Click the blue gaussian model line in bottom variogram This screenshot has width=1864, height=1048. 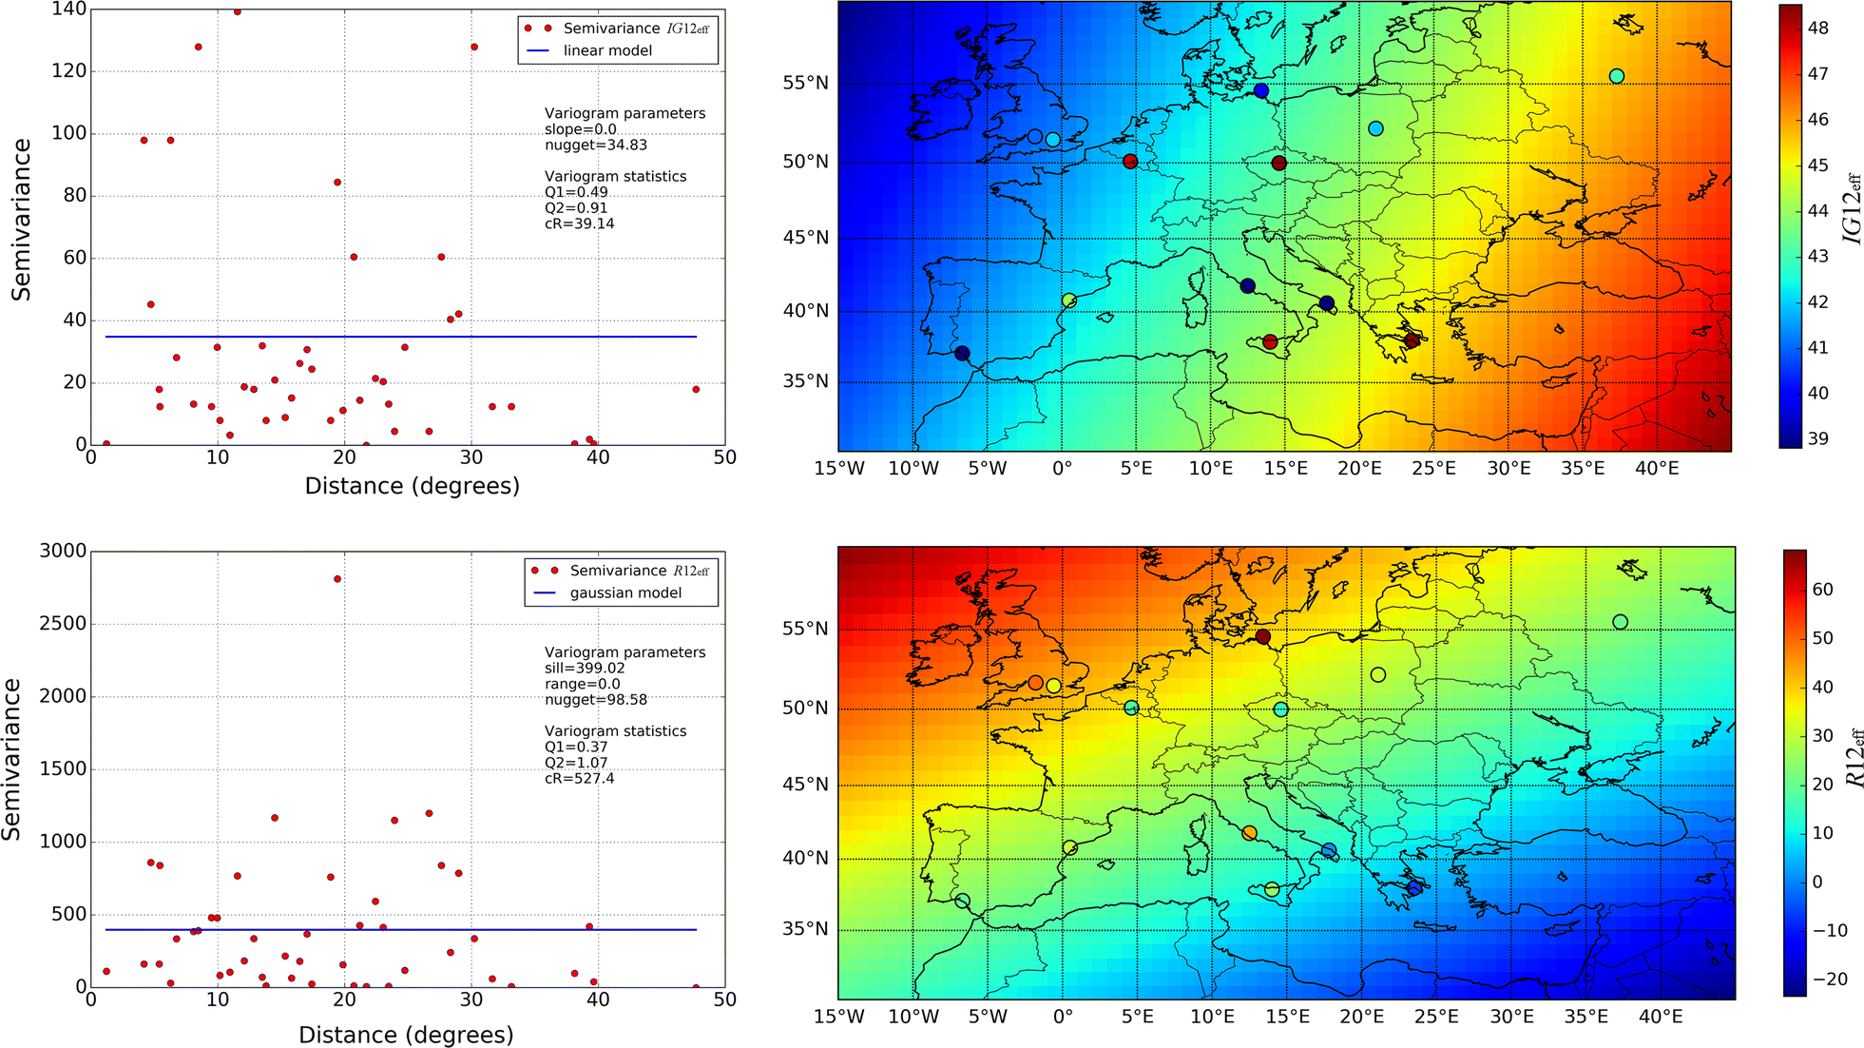click(x=401, y=930)
